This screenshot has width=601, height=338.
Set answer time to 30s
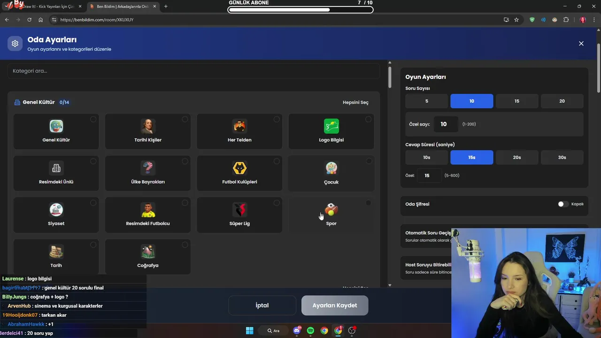coord(562,157)
